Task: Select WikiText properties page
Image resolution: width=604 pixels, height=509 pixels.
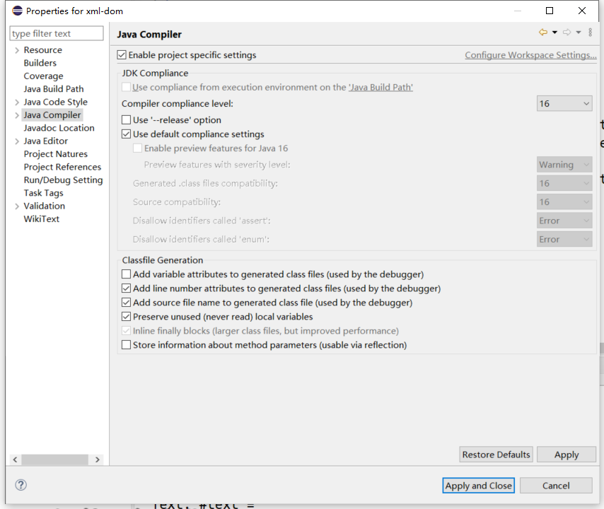Action: point(42,218)
